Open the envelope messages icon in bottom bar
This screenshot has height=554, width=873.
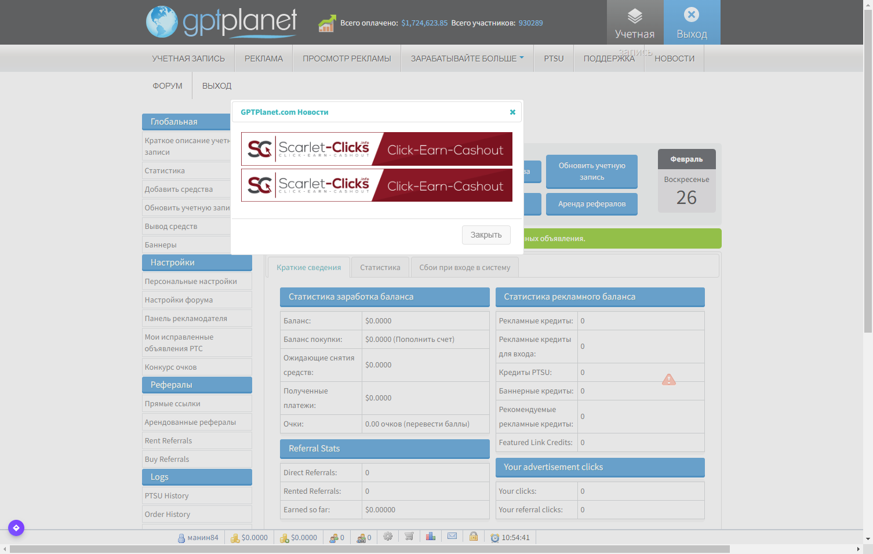(452, 537)
